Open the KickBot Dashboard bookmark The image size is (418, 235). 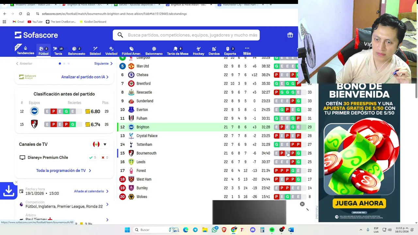pos(92,22)
